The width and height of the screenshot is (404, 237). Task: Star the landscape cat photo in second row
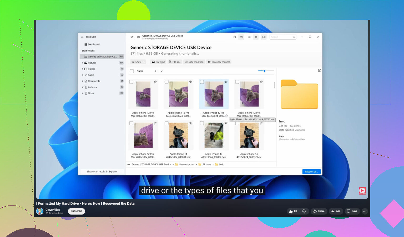pyautogui.click(x=155, y=123)
